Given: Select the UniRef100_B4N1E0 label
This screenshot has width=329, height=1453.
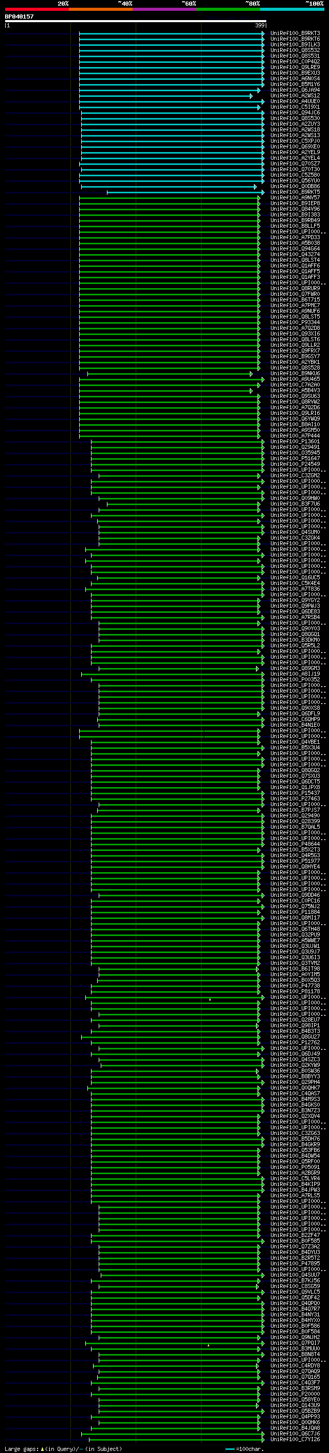Looking at the screenshot, I should tap(295, 725).
